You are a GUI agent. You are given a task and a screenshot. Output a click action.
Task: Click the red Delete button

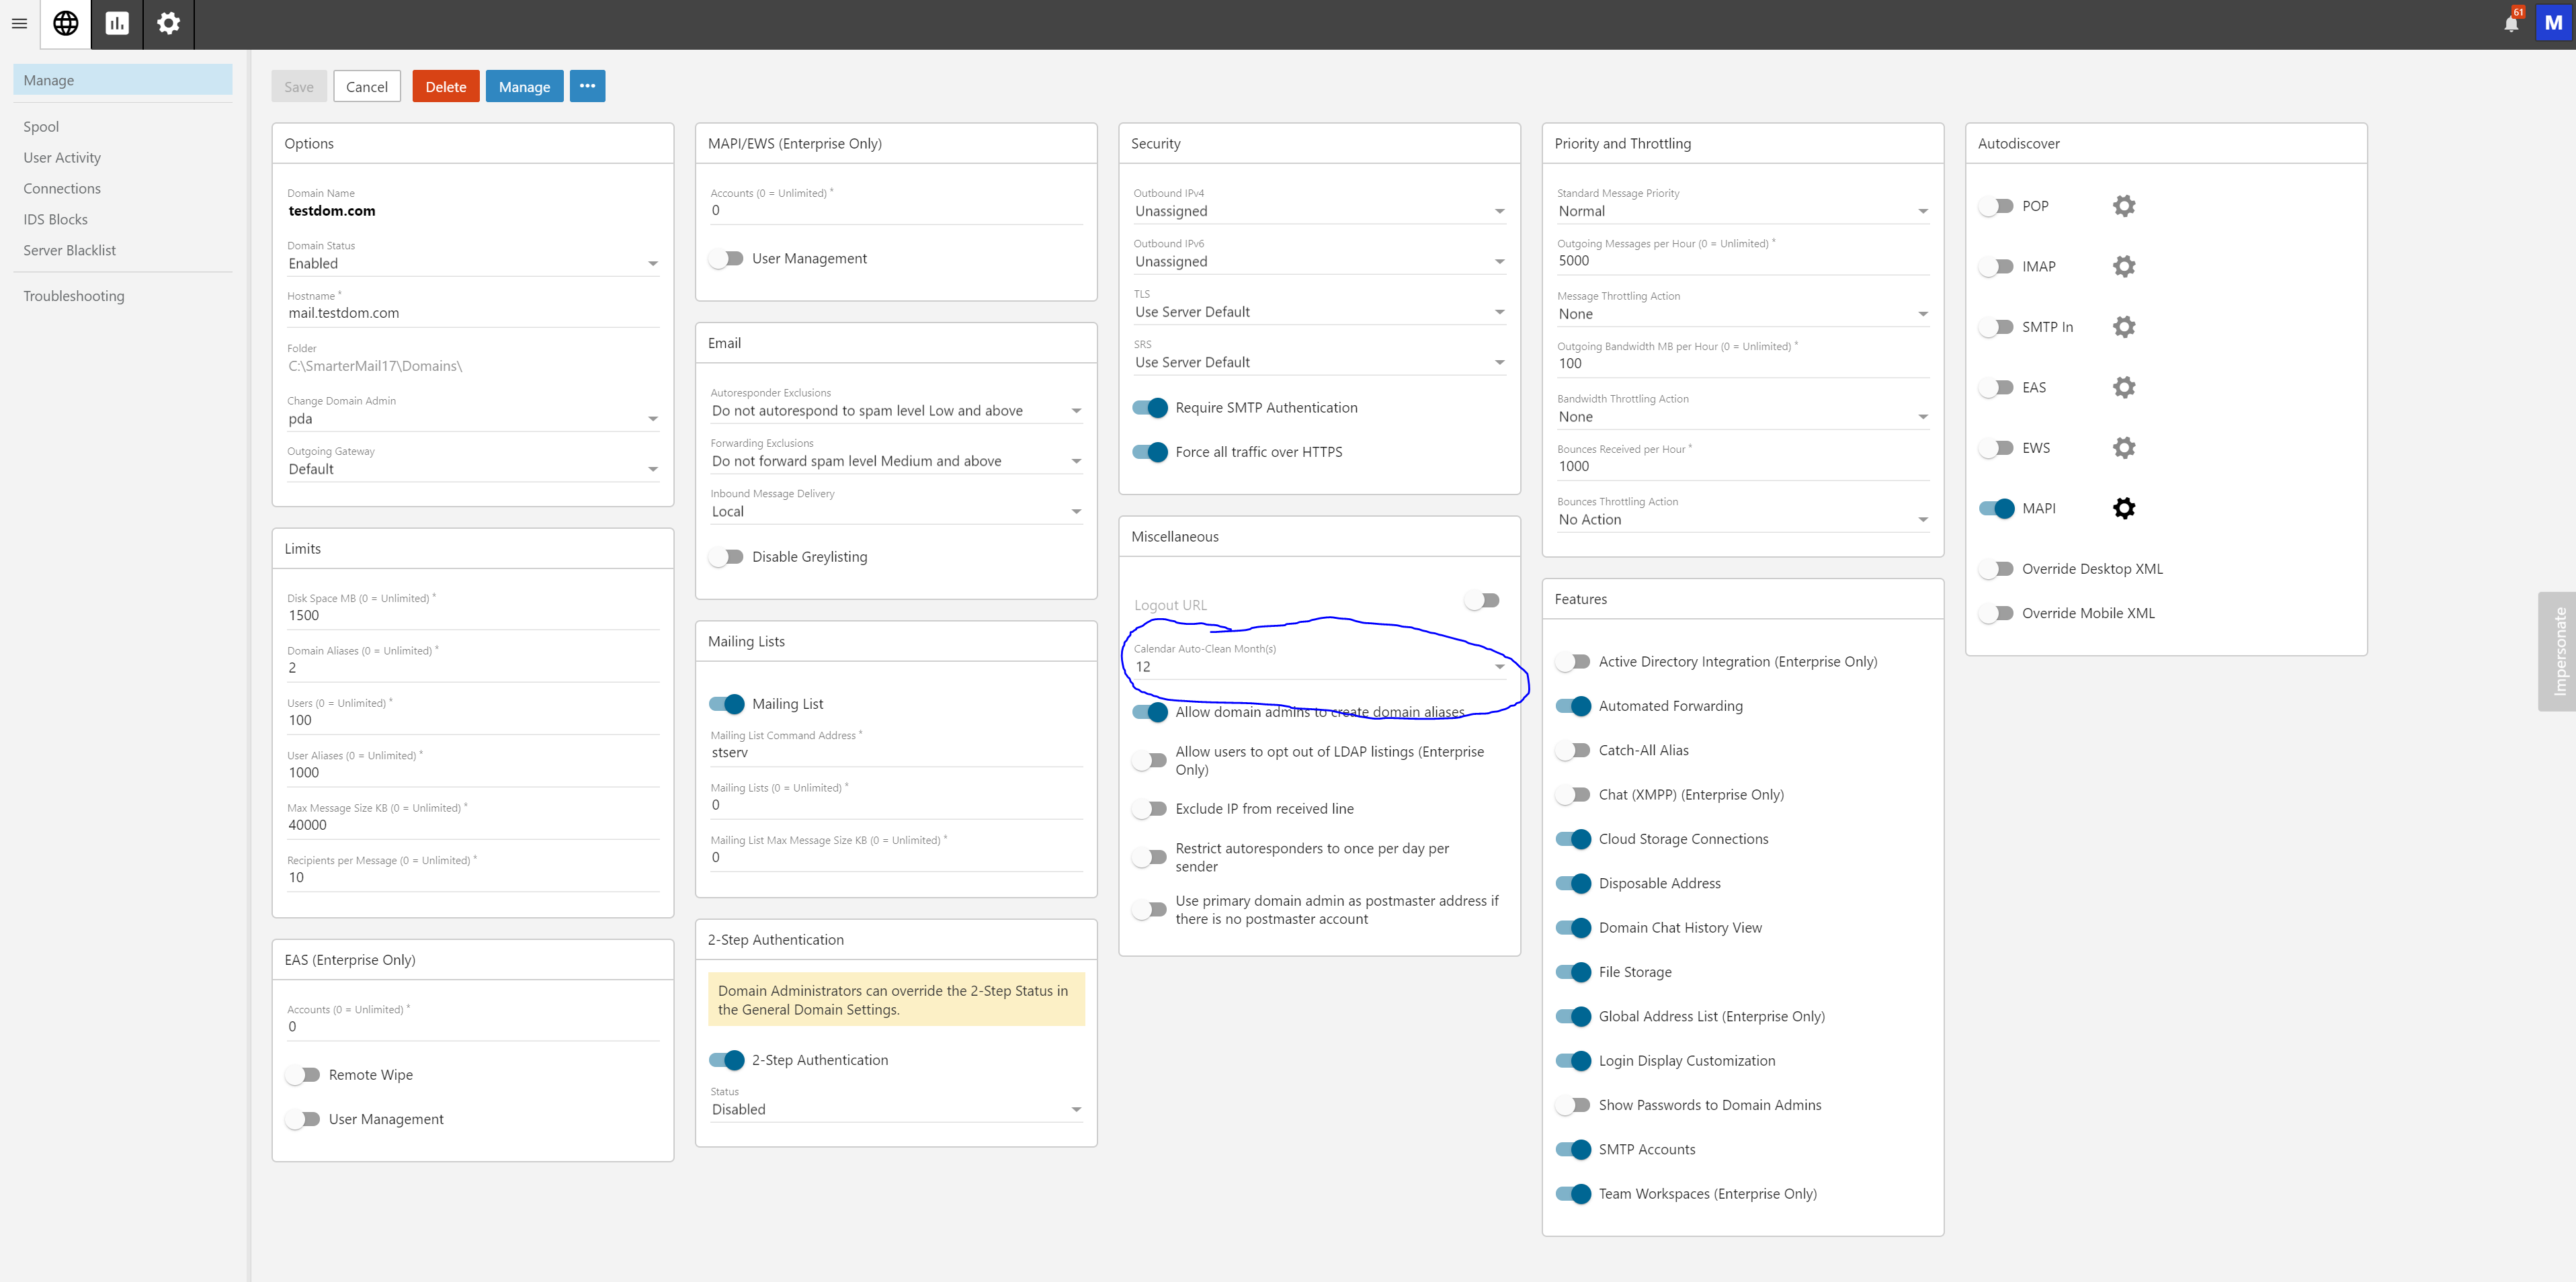(445, 86)
